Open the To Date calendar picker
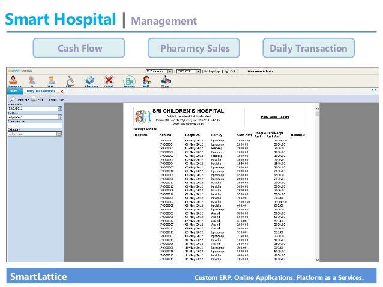 click(x=60, y=117)
